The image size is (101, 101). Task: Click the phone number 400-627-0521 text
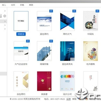coord(58,99)
